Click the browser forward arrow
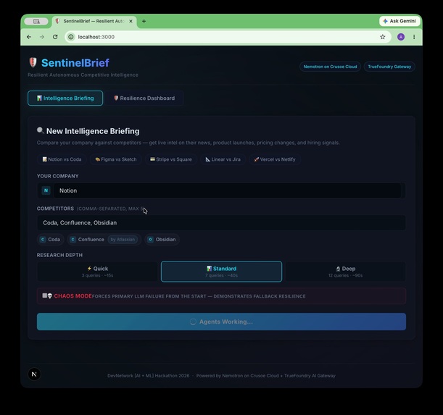 [x=42, y=37]
